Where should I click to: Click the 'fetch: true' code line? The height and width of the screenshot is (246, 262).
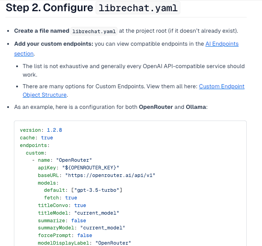pos(61,198)
